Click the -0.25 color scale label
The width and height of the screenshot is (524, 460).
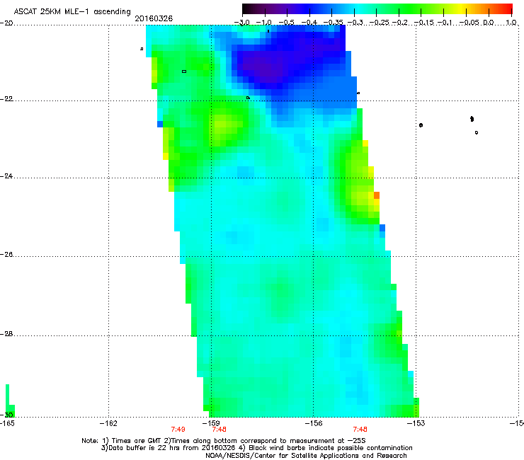379,23
